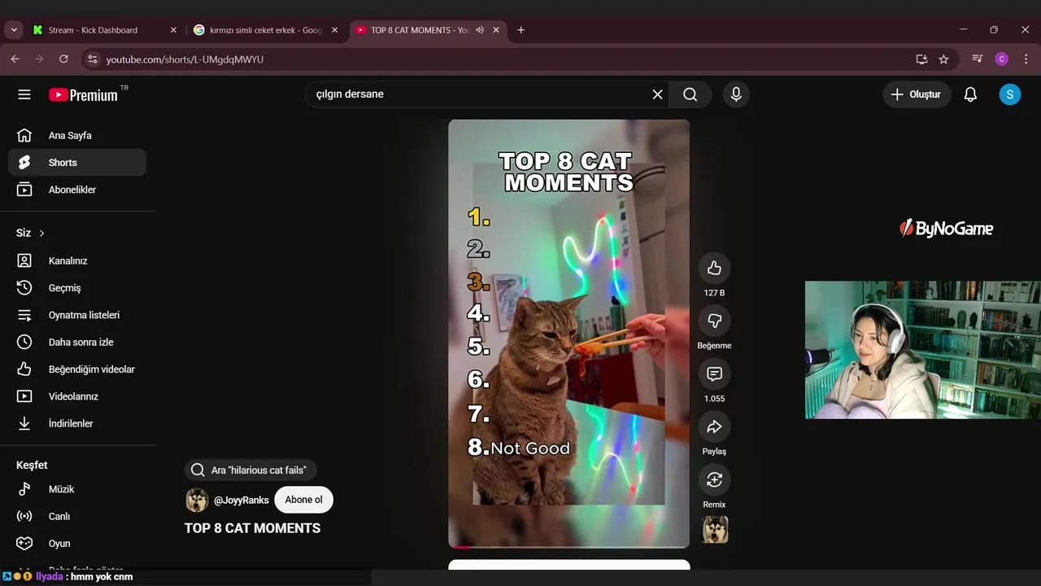This screenshot has width=1041, height=586.
Task: Open the tab search dropdown arrow
Action: (x=14, y=30)
